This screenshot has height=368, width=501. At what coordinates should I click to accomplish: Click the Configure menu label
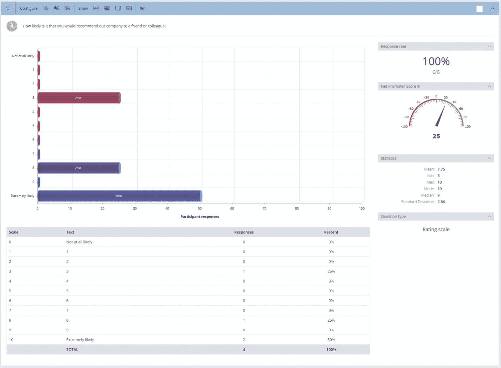[28, 8]
